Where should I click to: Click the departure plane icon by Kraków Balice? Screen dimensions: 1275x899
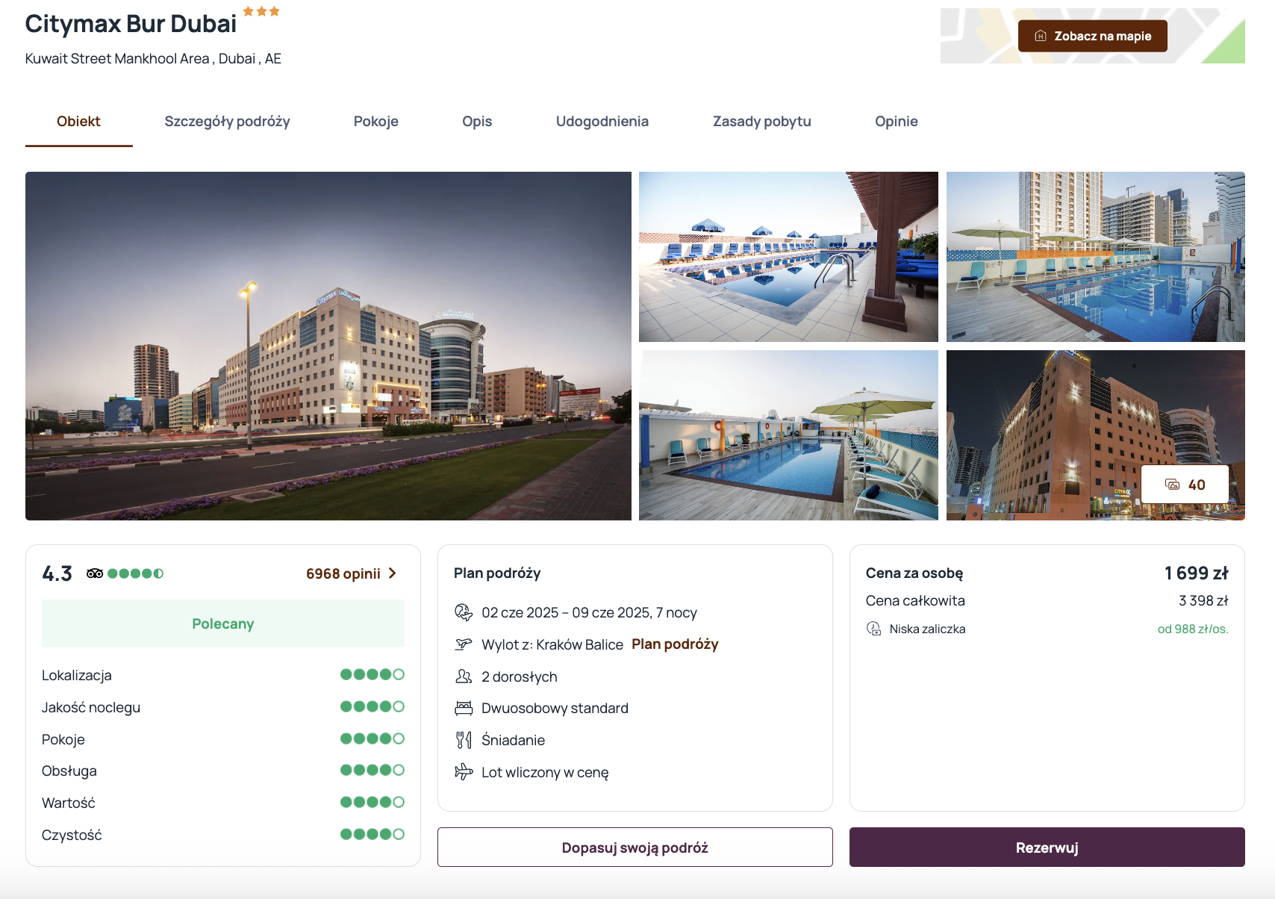pyautogui.click(x=464, y=644)
